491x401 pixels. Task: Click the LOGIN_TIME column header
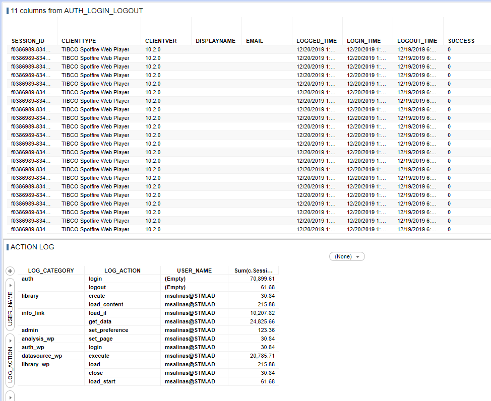[364, 41]
